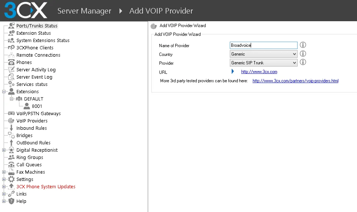Expand the Digital Receptionist node

pyautogui.click(x=4, y=150)
